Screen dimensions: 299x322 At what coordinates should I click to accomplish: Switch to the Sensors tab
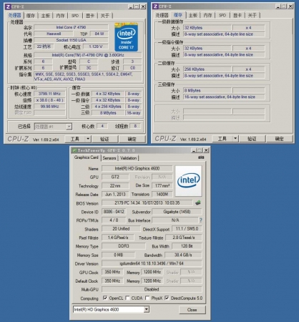coord(109,158)
